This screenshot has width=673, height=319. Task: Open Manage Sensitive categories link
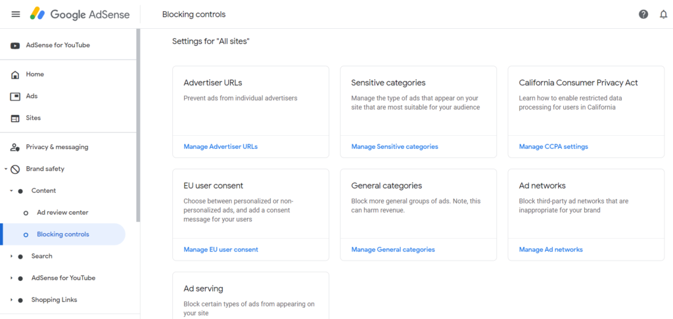click(394, 146)
